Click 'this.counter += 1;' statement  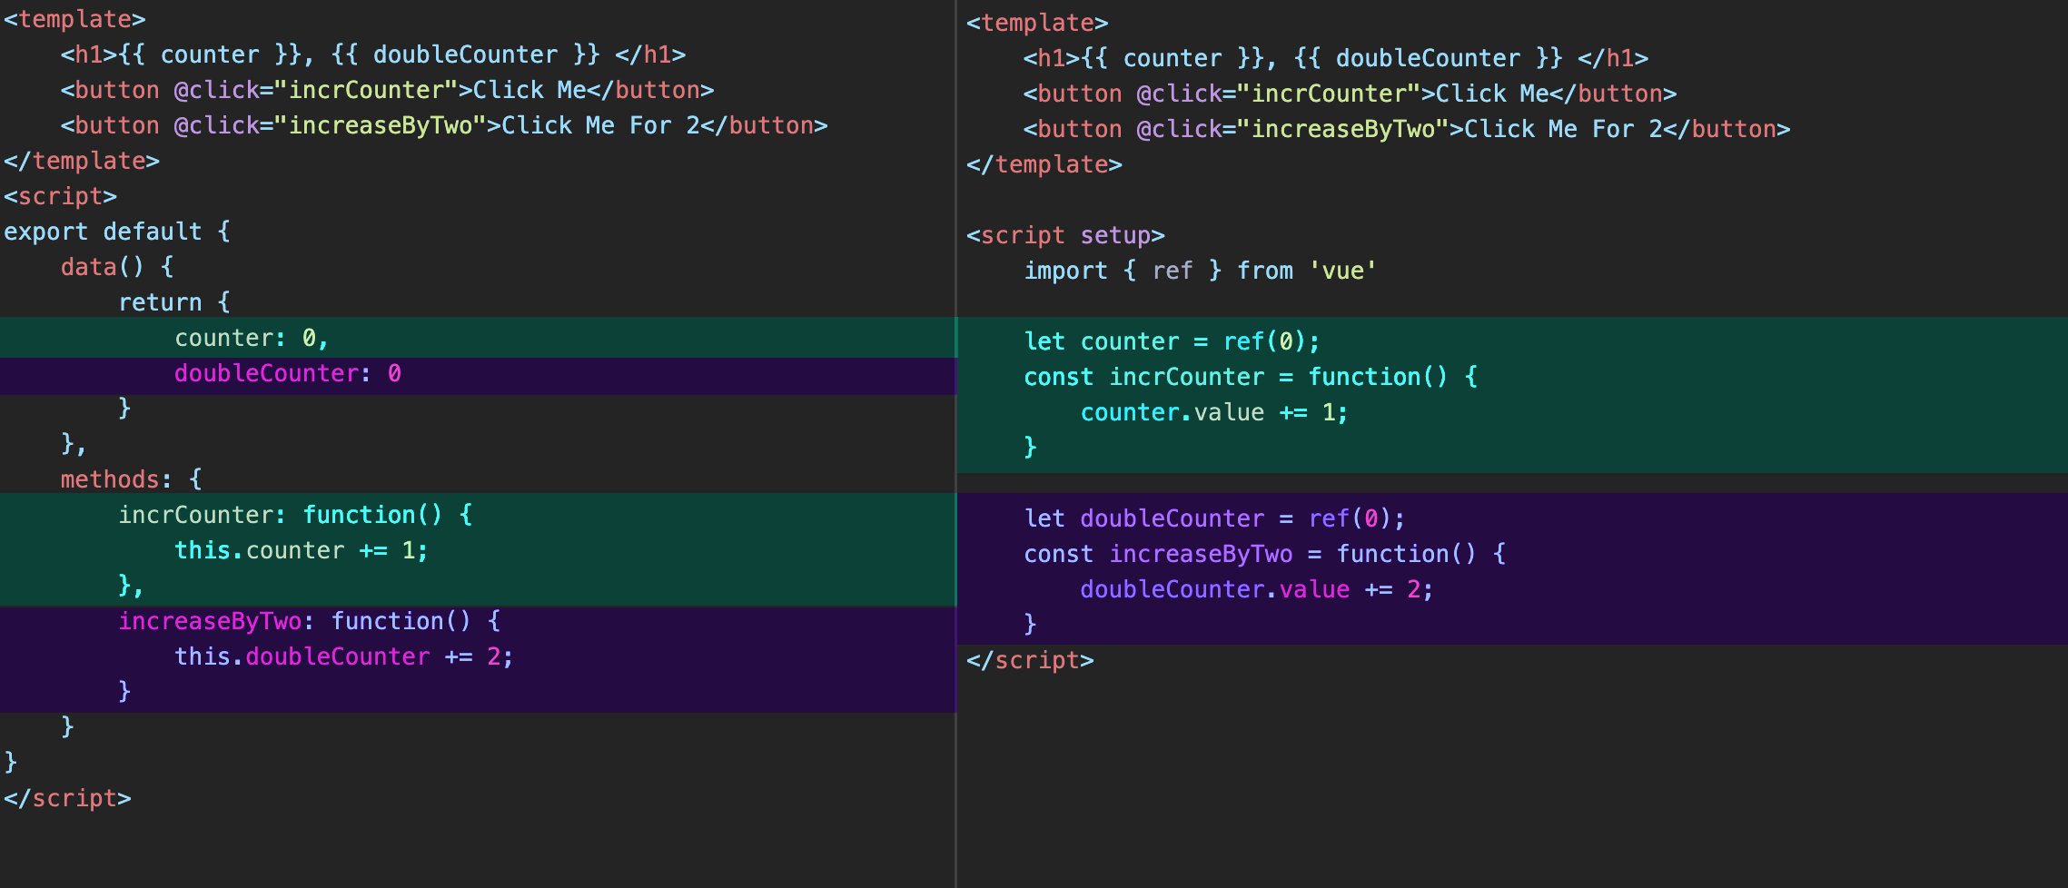(x=301, y=550)
